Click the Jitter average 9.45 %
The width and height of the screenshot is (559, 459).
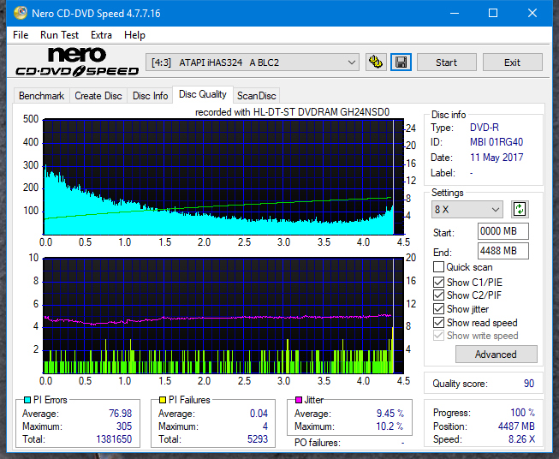point(390,414)
